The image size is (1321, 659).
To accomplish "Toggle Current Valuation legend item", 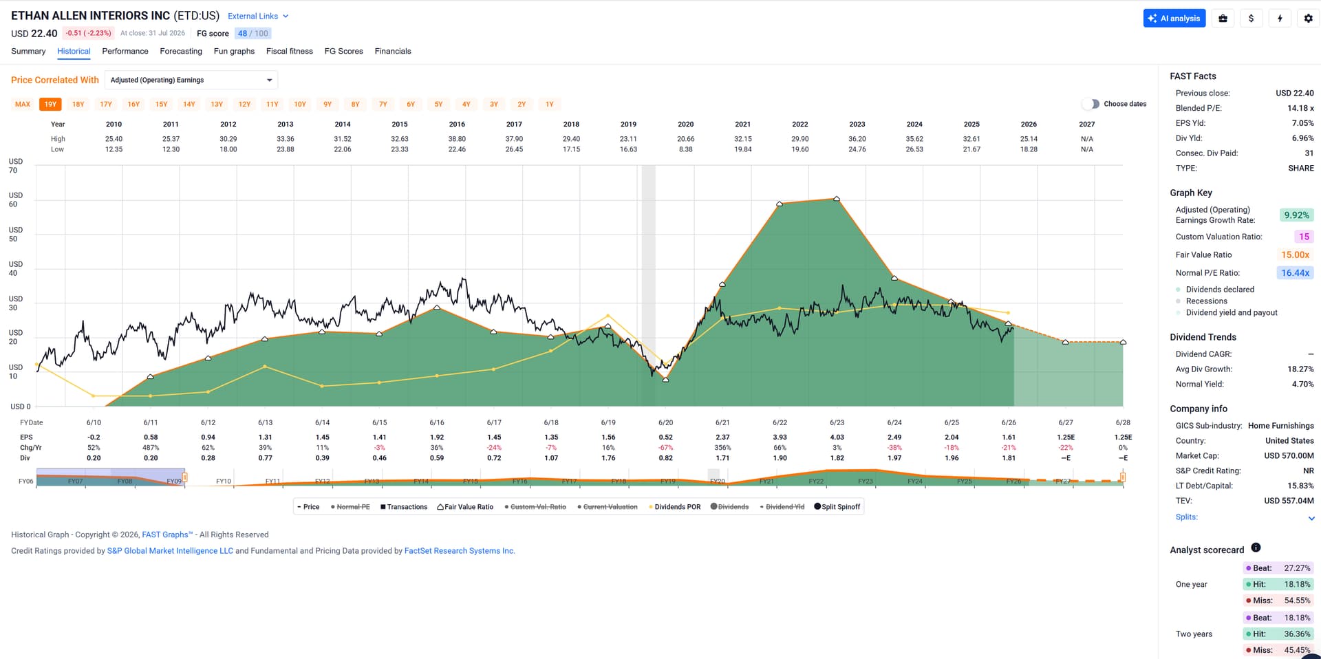I will tap(608, 507).
